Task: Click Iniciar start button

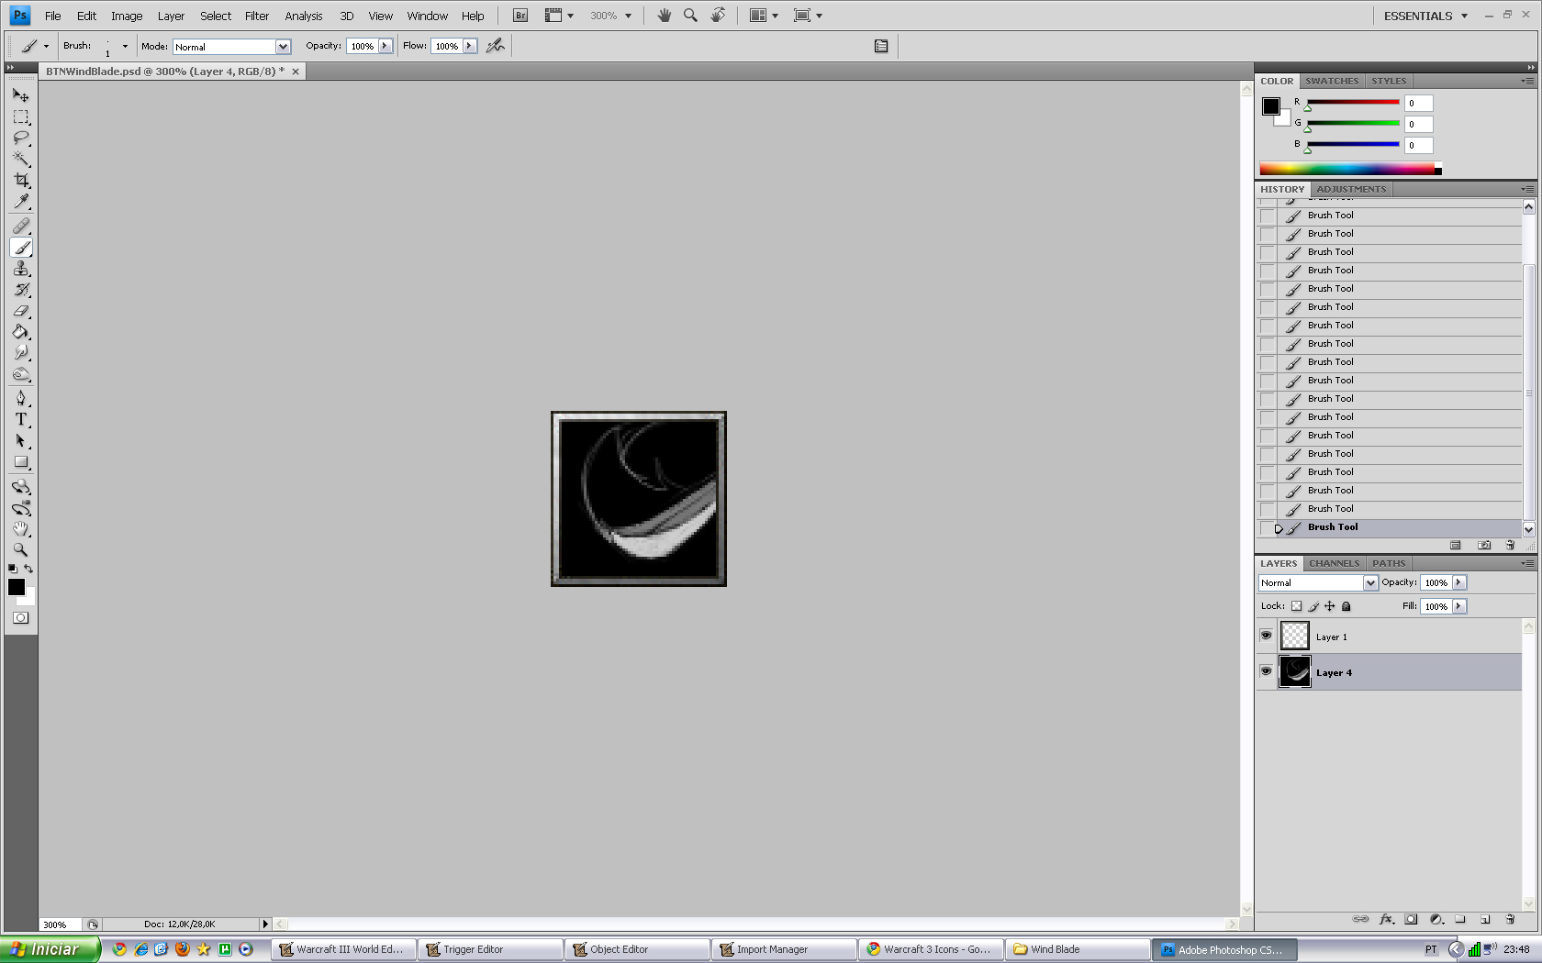Action: (x=50, y=949)
